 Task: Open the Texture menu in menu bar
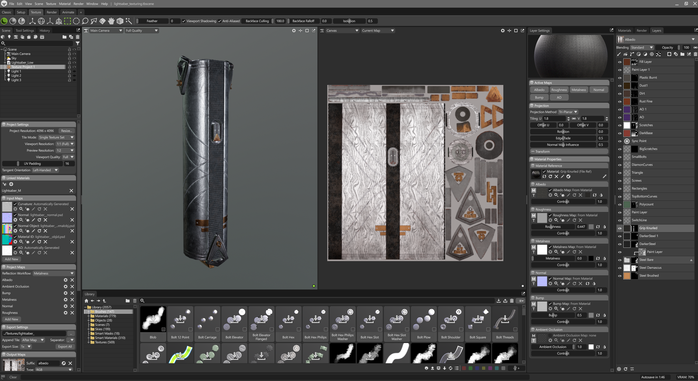(x=51, y=4)
